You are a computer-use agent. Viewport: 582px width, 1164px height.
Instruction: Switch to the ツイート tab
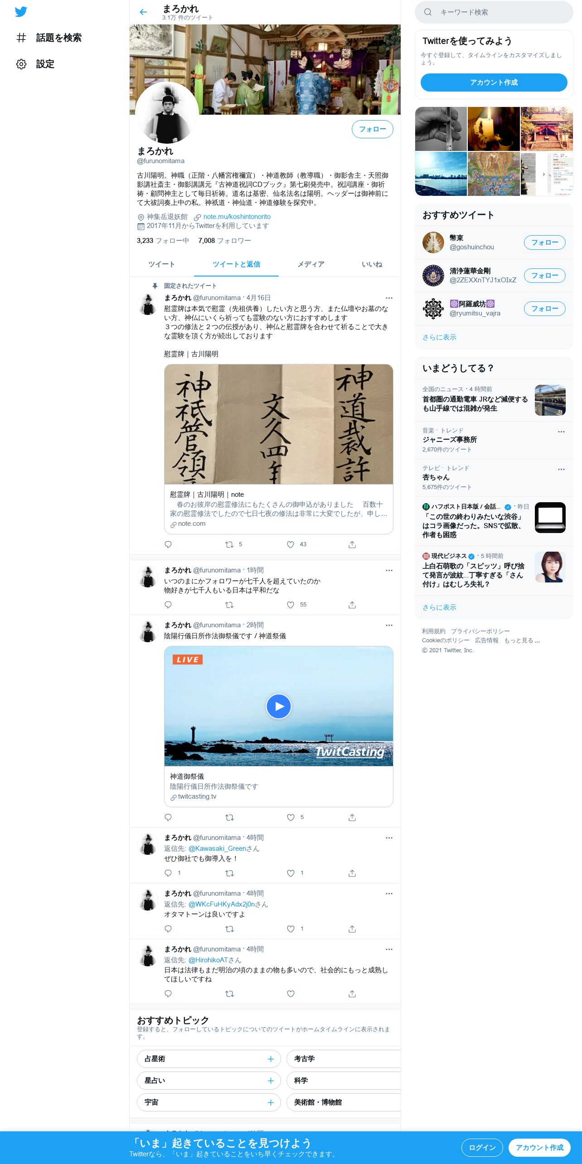[161, 264]
